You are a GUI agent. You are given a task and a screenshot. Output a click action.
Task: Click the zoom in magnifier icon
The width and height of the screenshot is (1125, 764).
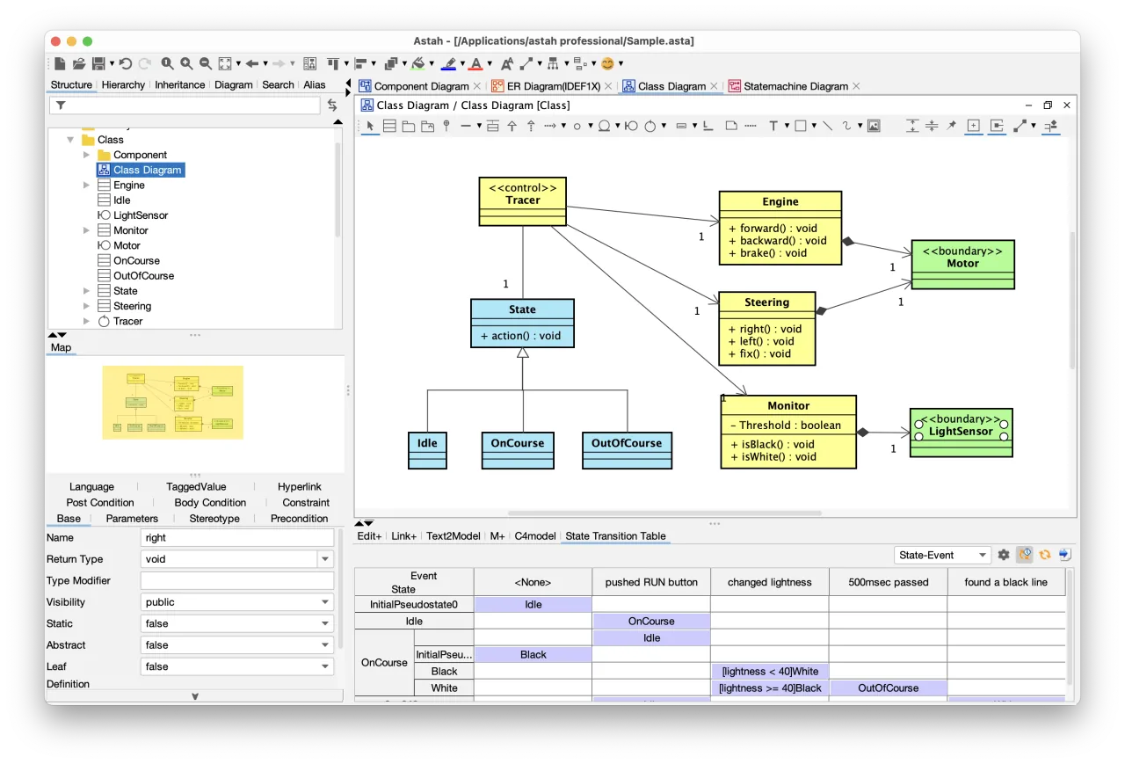click(x=186, y=63)
